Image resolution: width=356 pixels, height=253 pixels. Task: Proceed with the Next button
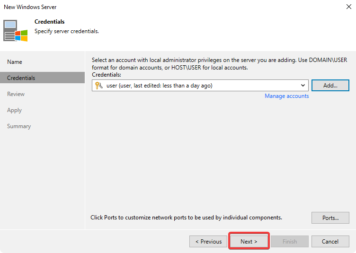click(x=249, y=242)
